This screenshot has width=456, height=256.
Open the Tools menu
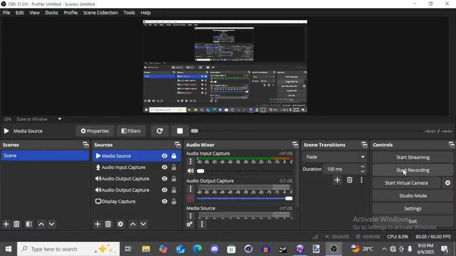click(129, 13)
